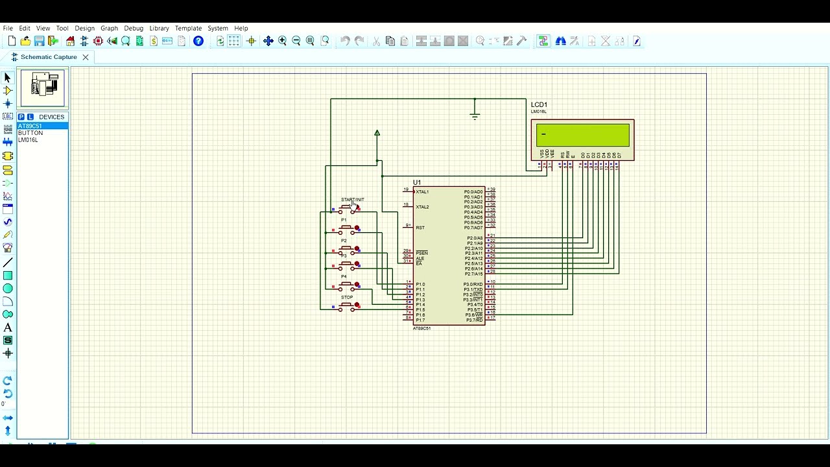
Task: Click the hammer decompose tool icon
Action: click(521, 41)
